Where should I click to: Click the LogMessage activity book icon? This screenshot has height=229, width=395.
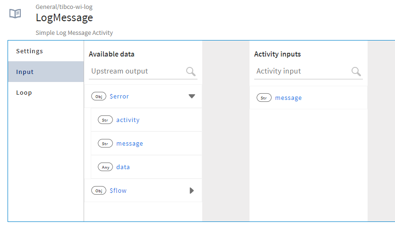(15, 14)
